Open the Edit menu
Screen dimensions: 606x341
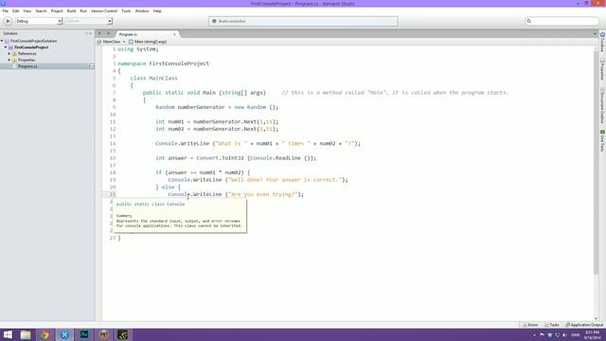[15, 11]
